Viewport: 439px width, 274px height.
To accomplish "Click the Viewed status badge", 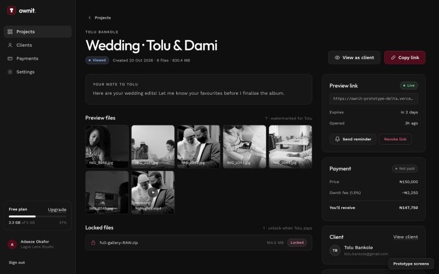I will [x=97, y=60].
